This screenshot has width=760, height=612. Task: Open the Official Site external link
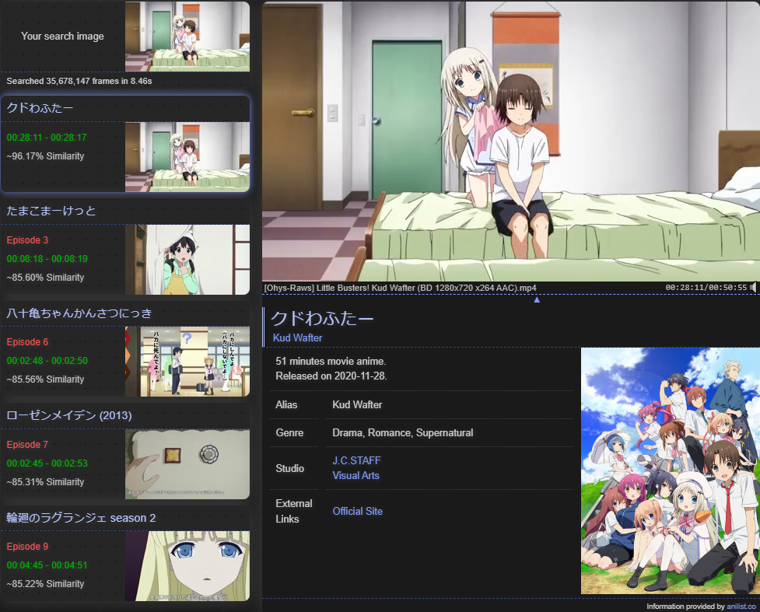pos(358,511)
